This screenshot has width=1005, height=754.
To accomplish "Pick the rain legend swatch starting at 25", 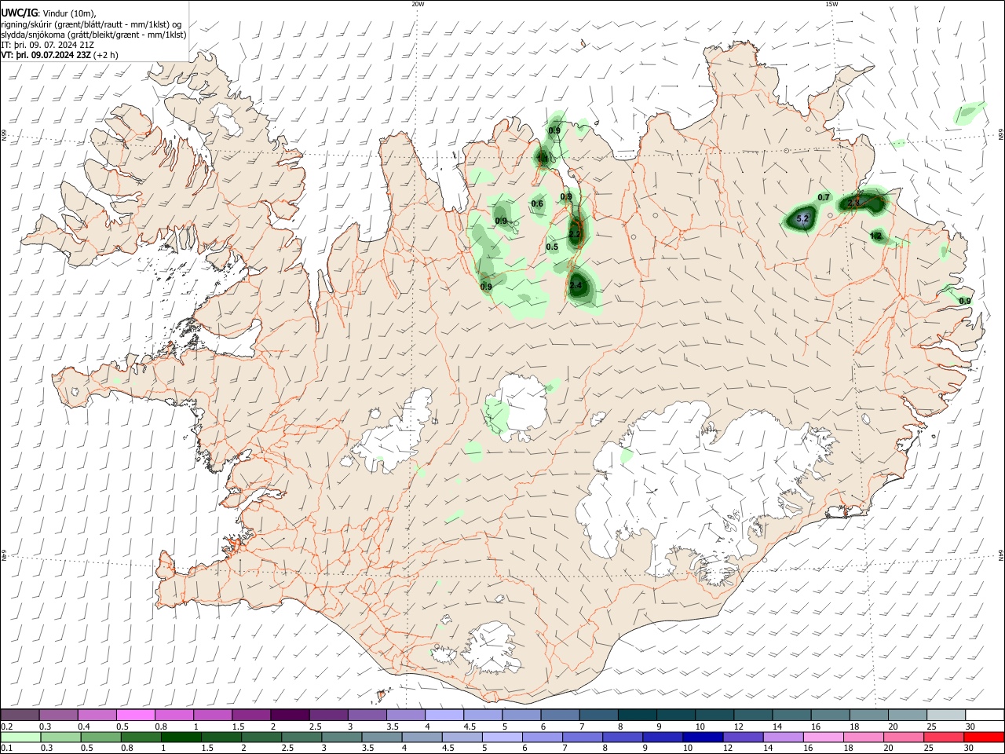I will pos(944,737).
